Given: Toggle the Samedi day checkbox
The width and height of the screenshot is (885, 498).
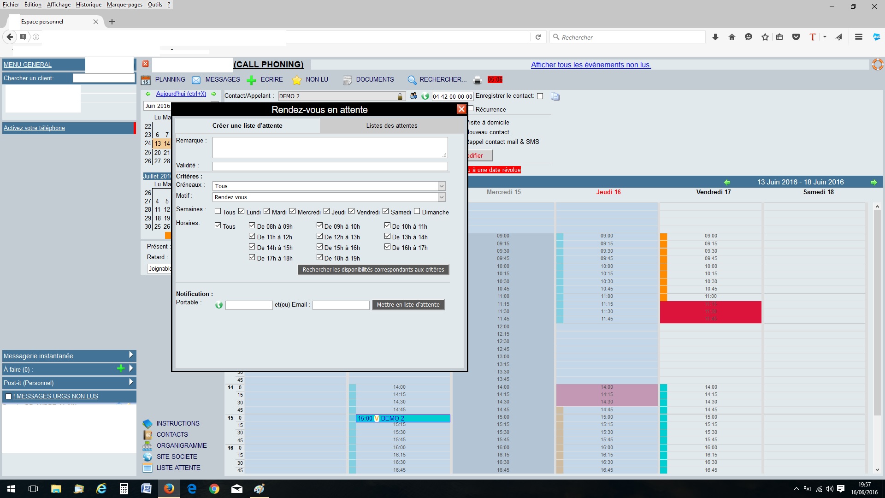Looking at the screenshot, I should pyautogui.click(x=385, y=211).
